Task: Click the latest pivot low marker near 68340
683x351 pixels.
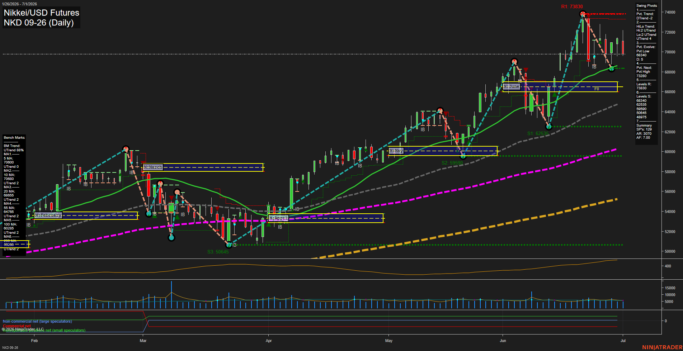Action: (x=612, y=68)
